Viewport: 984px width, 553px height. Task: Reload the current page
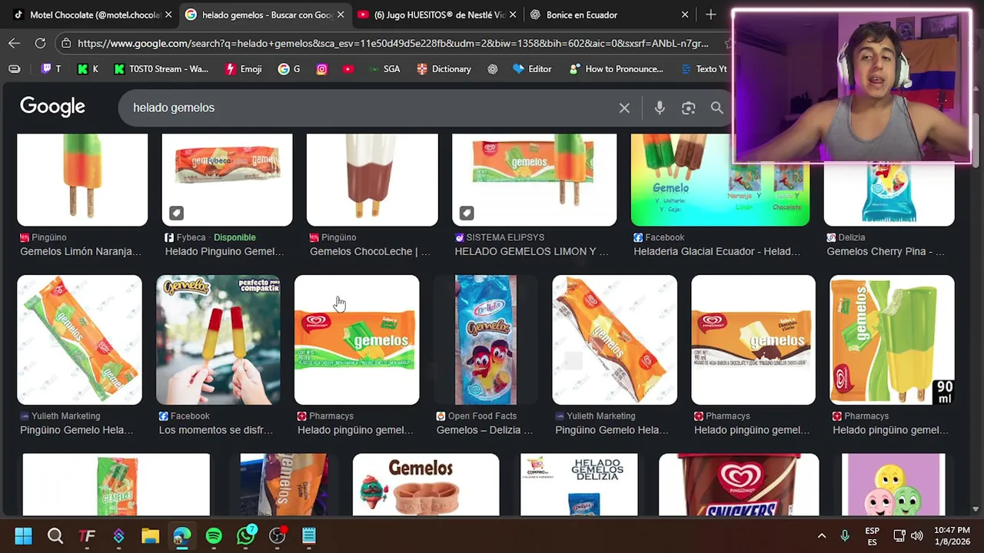(x=40, y=43)
